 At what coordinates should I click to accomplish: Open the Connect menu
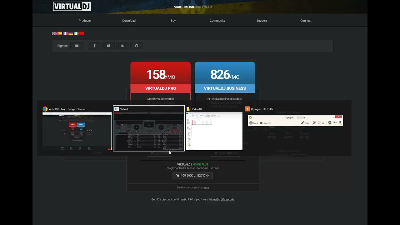point(306,21)
